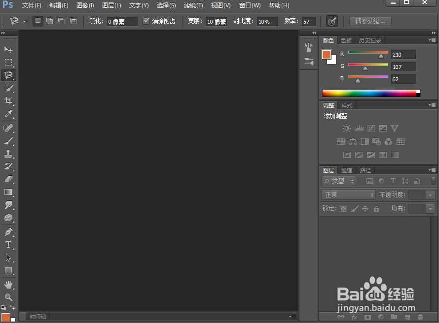439x323 pixels.
Task: Select the Path Selection tool
Action: click(8, 258)
